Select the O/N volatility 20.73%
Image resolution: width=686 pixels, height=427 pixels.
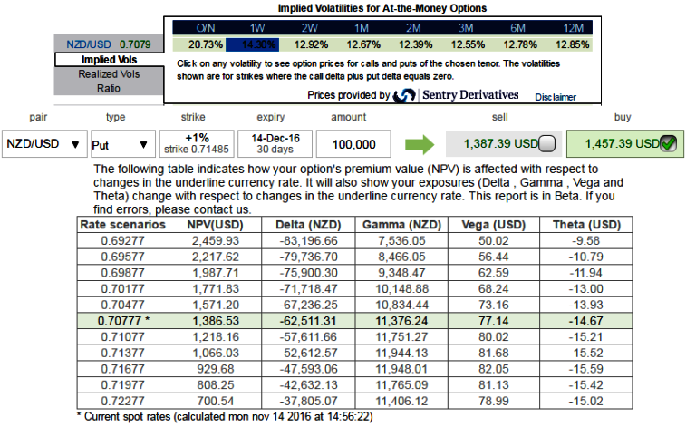coord(205,44)
